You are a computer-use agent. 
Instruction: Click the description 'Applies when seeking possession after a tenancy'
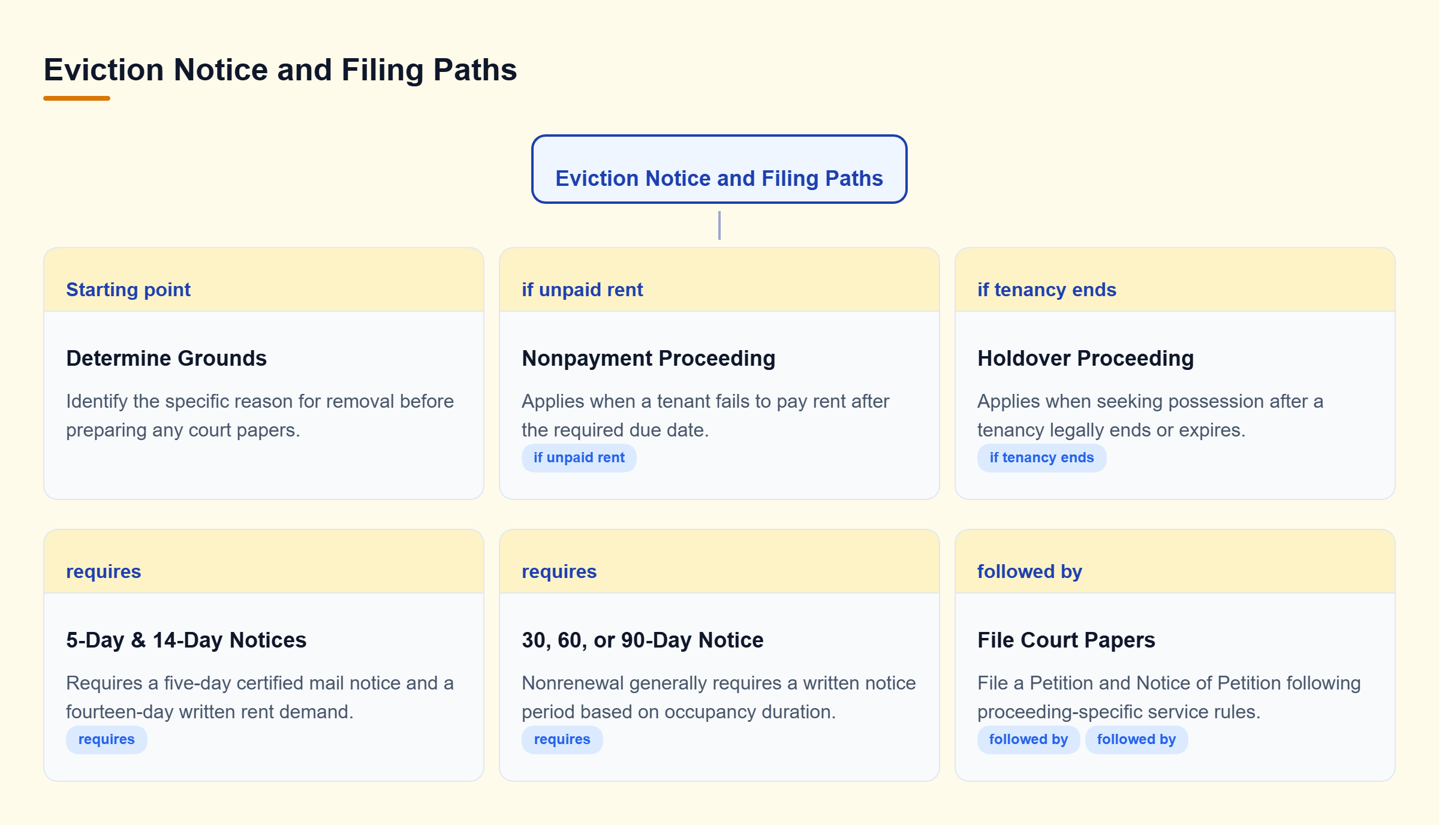coord(1150,415)
